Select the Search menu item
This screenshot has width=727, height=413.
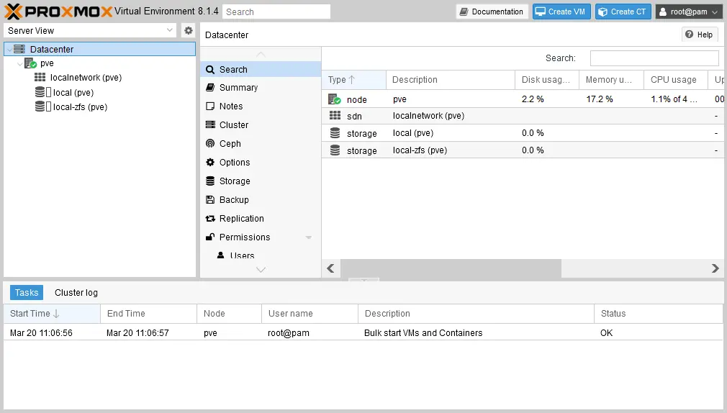(x=261, y=70)
